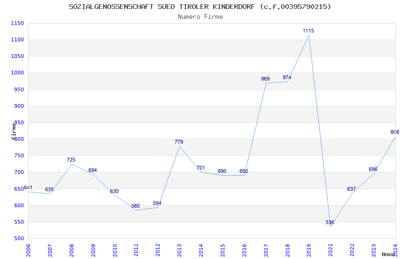Select y-axis value 1100
400x259 pixels.
[17, 40]
